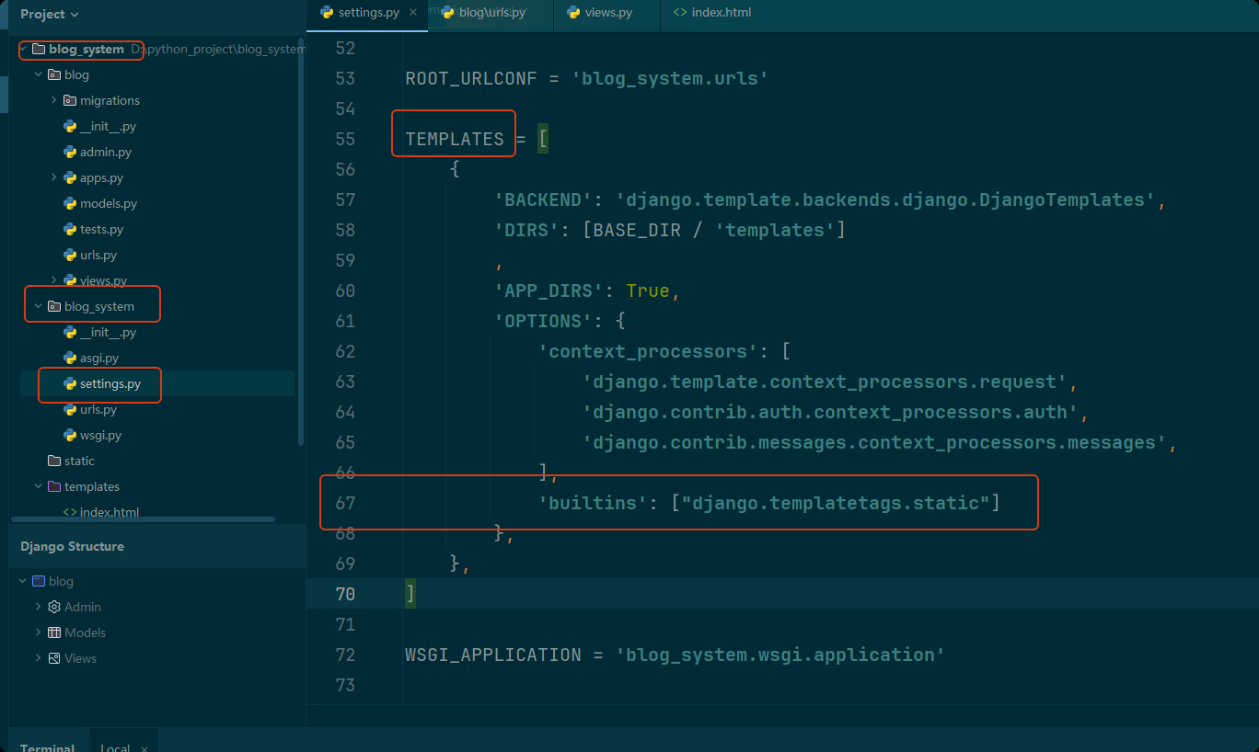This screenshot has height=752, width=1259.
Task: Expand Views in Django Structure
Action: 38,658
